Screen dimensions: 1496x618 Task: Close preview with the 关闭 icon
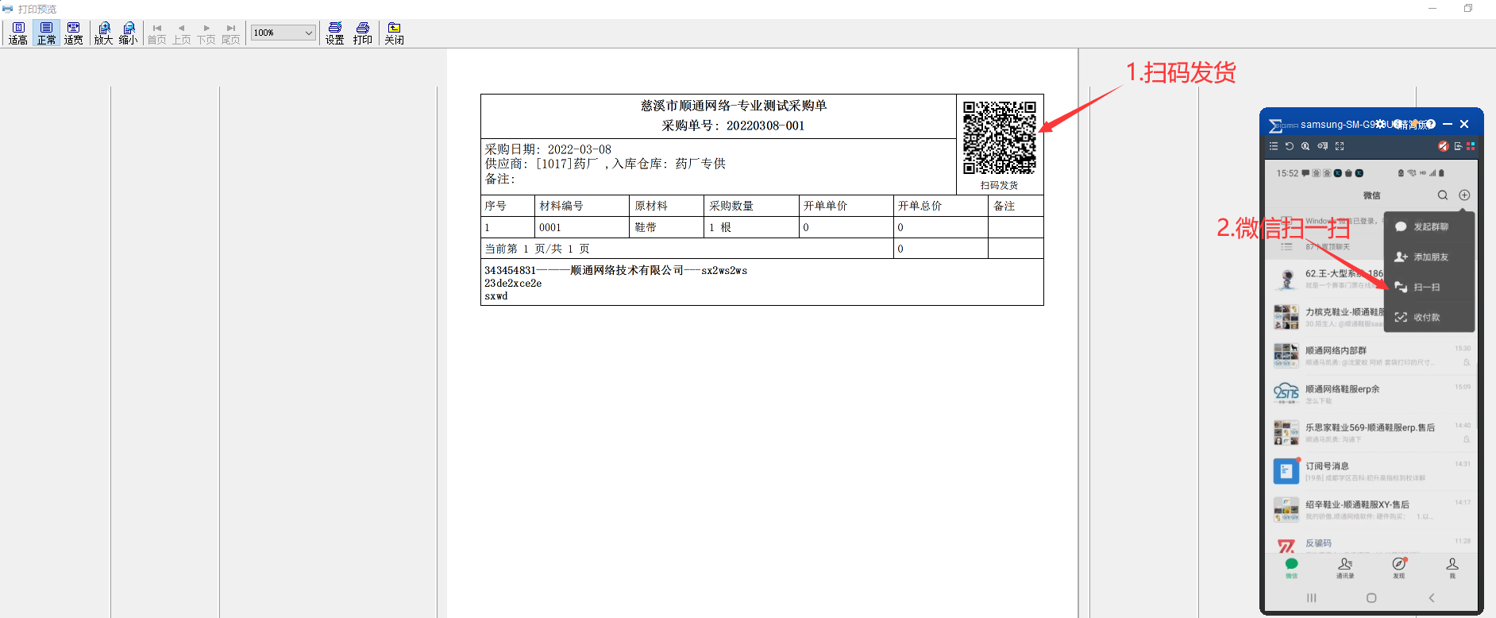(394, 33)
